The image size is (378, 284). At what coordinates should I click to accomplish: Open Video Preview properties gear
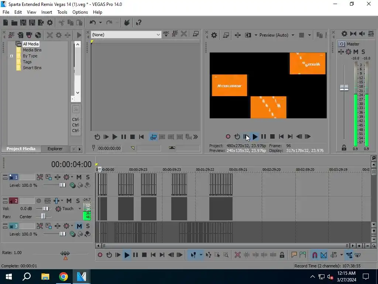(x=214, y=35)
